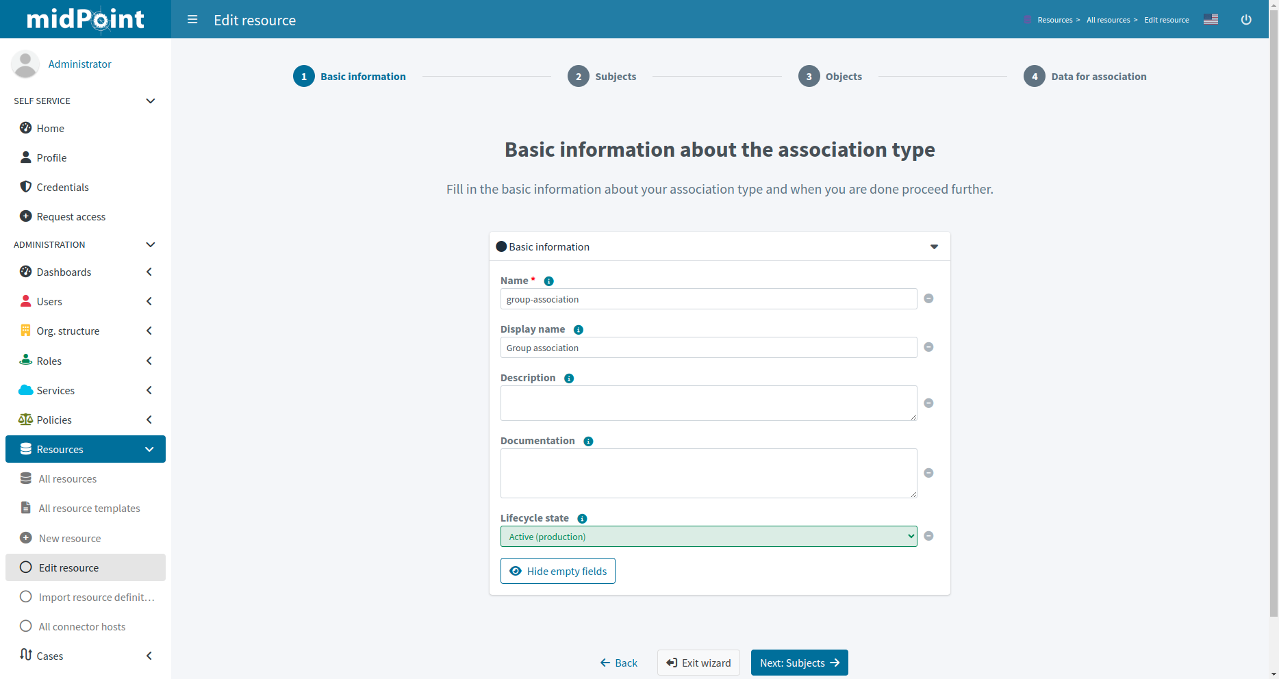
Task: Click info icon next to Name label
Action: click(548, 281)
